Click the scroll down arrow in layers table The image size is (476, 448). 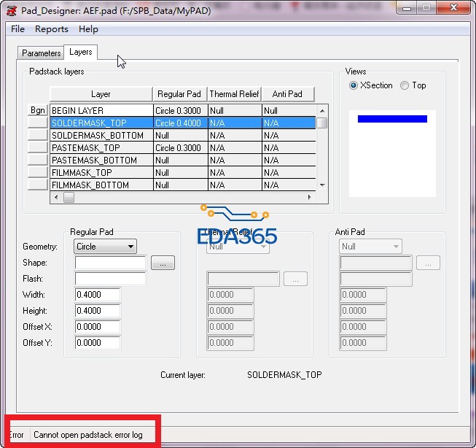(322, 185)
